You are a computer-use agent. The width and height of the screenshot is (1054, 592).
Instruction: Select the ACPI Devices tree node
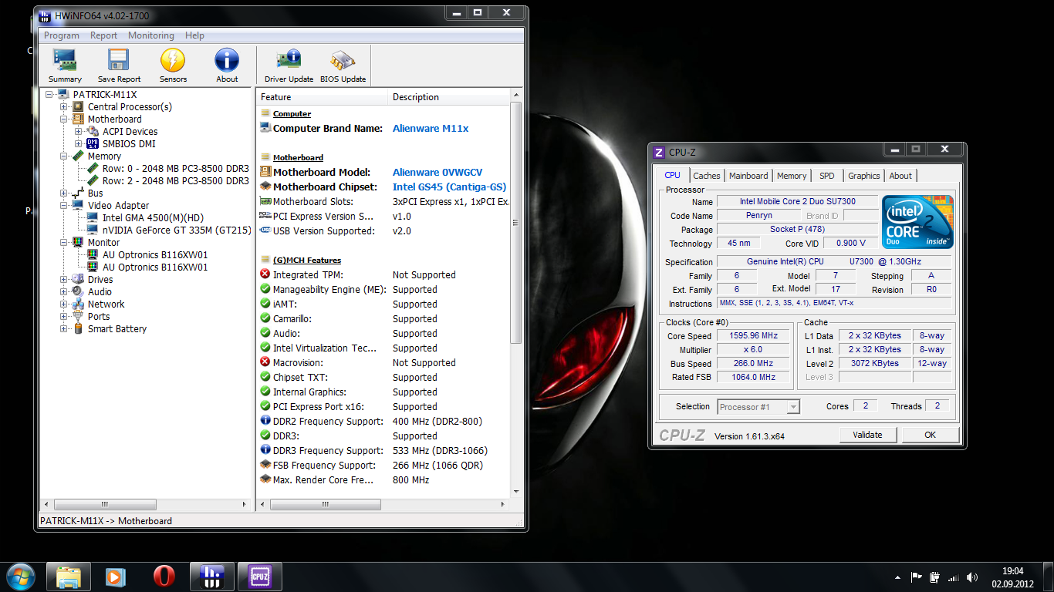(x=130, y=132)
